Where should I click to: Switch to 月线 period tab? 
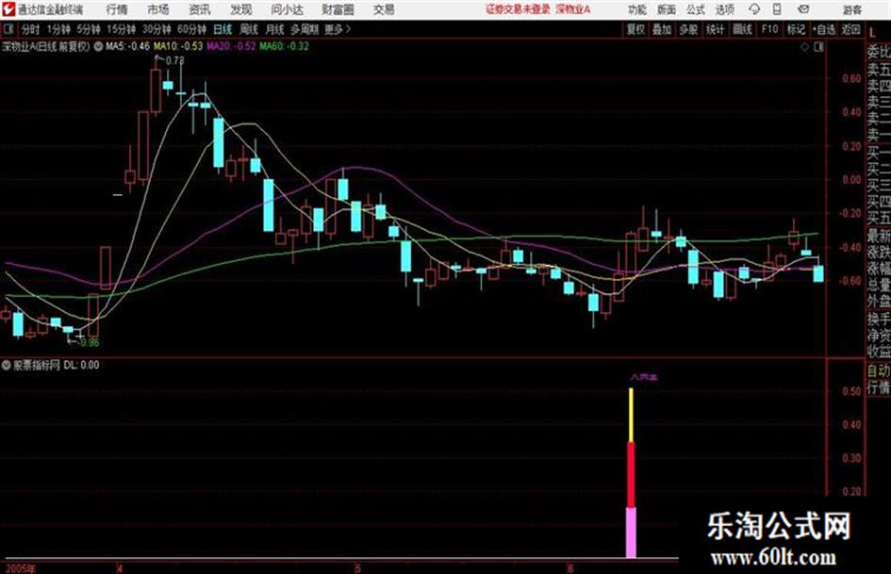pos(274,29)
